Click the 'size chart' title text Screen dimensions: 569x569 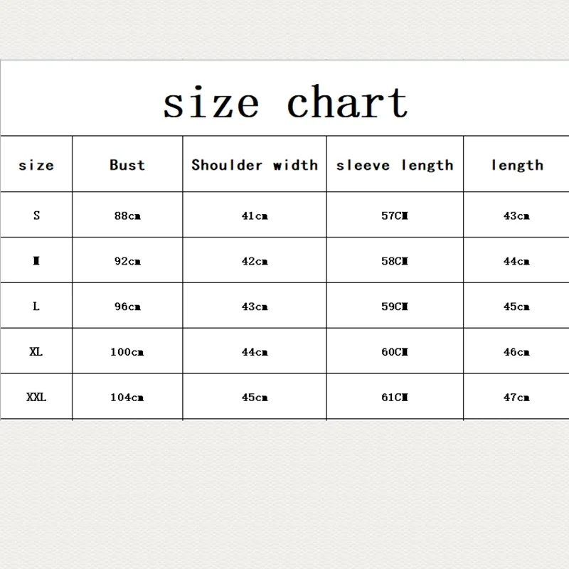(286, 102)
